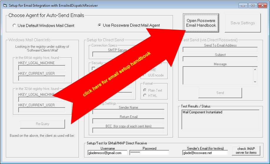Click check IMAP server for items
Image resolution: width=270 pixels, height=164 pixels.
point(247,151)
